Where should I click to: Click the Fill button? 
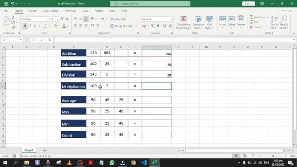[x=254, y=22]
